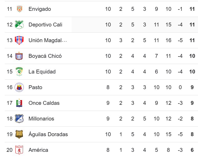Select the La Equidad team name
This screenshot has width=198, height=159.
point(42,72)
